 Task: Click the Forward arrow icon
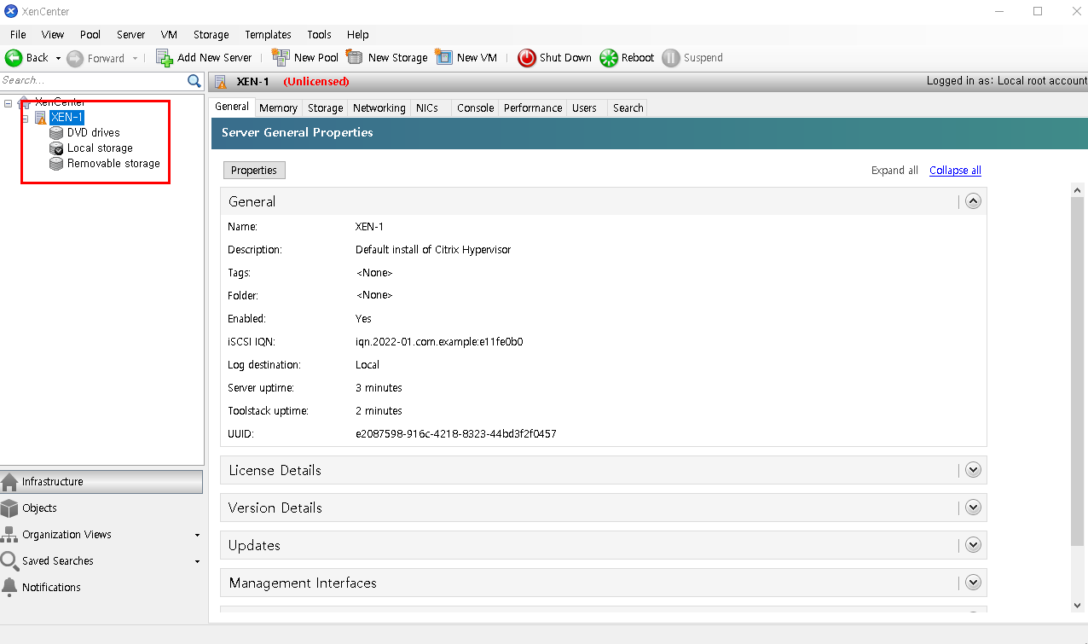75,58
